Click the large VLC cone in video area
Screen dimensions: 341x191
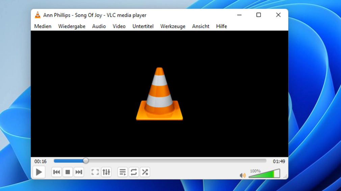click(x=159, y=94)
